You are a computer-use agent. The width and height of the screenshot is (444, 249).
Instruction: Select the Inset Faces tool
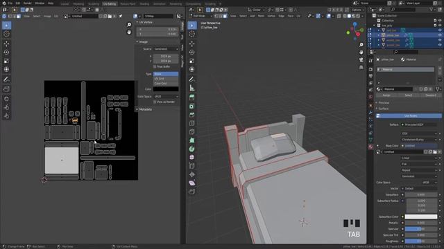192,107
